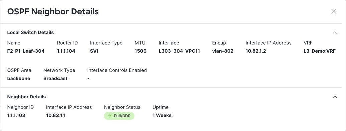
Task: Click the 1 Weeks uptime value
Action: tap(162, 115)
